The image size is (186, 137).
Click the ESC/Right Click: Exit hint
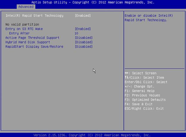144,109
